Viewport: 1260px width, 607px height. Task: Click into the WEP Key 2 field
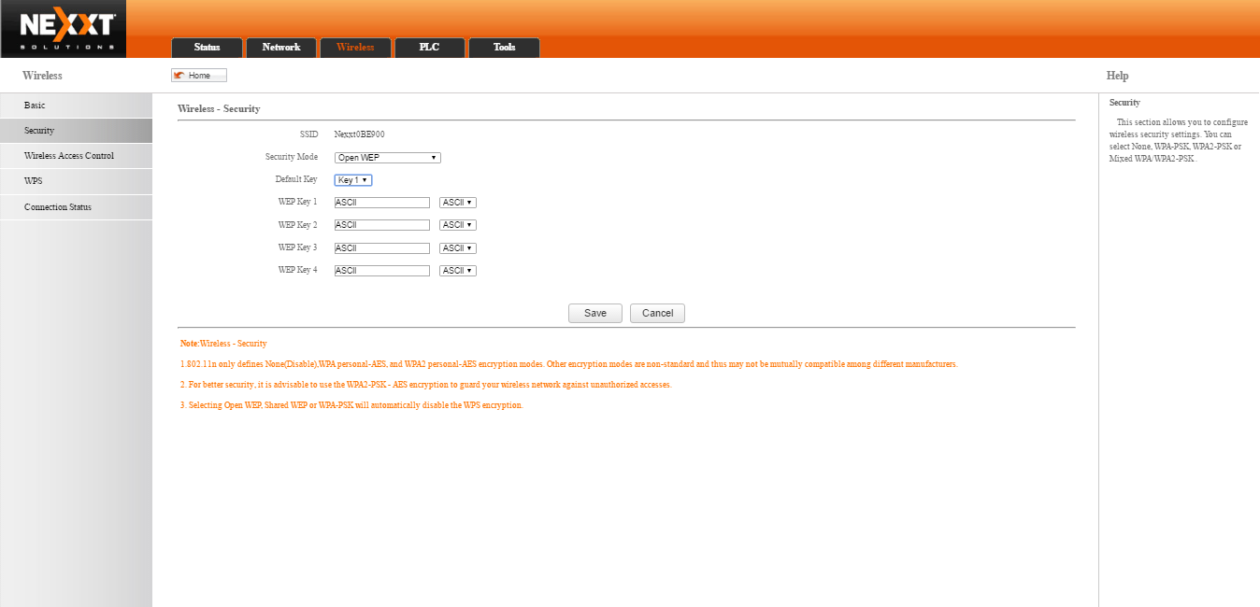pyautogui.click(x=381, y=225)
